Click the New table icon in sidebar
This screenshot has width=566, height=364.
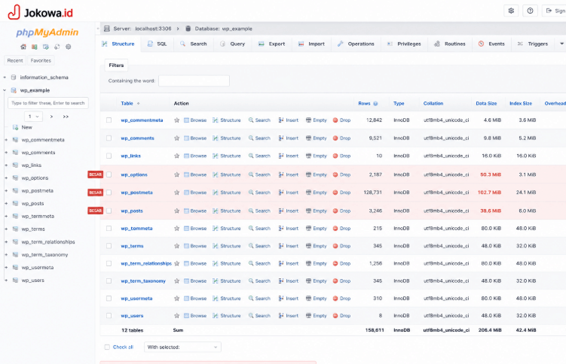click(15, 127)
